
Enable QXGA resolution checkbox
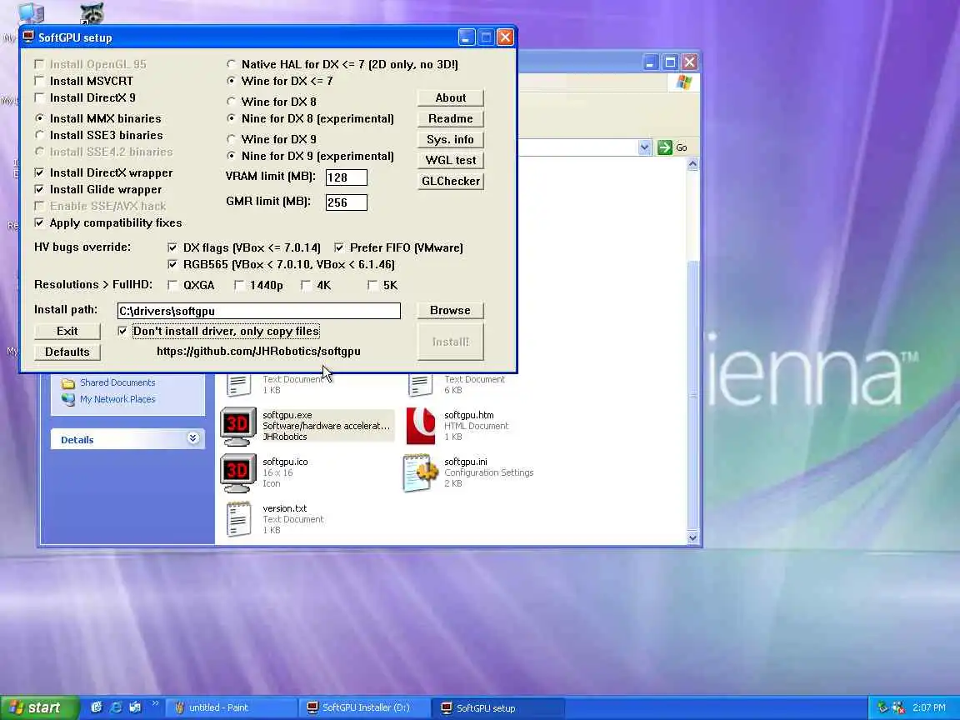172,285
